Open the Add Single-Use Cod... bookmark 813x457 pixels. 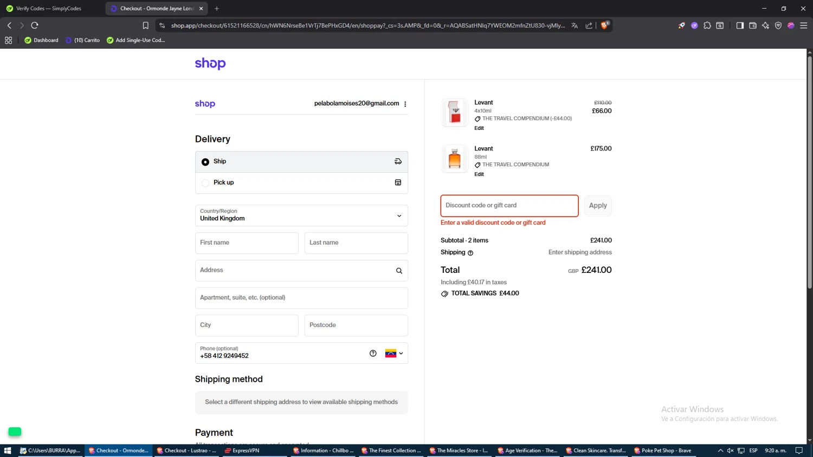click(135, 40)
